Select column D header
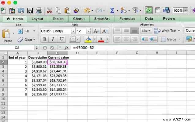 tap(77, 53)
